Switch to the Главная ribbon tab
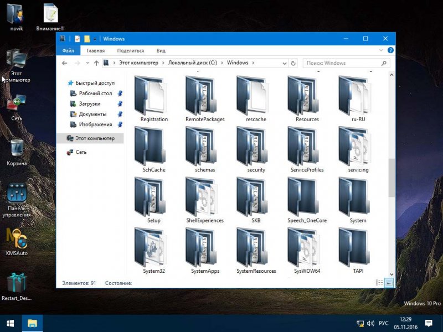The width and height of the screenshot is (443, 332). [95, 50]
